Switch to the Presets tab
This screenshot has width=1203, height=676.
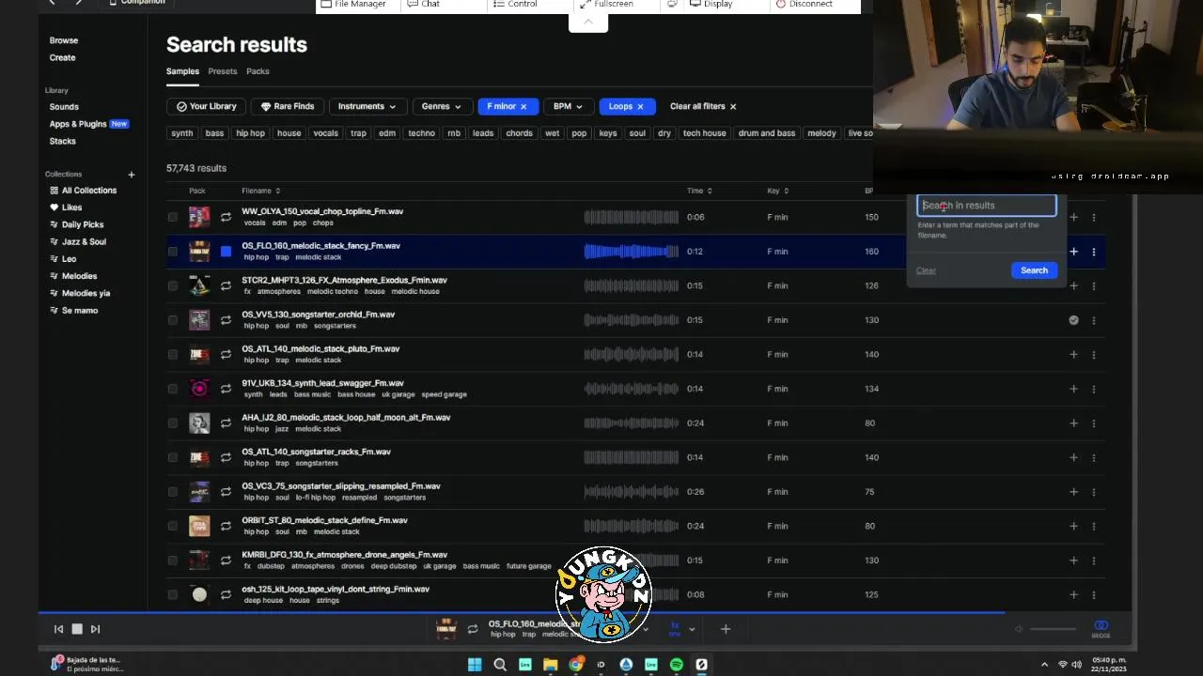pos(223,71)
